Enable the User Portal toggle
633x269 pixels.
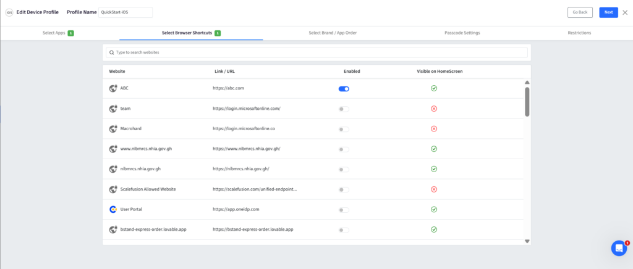tap(344, 210)
